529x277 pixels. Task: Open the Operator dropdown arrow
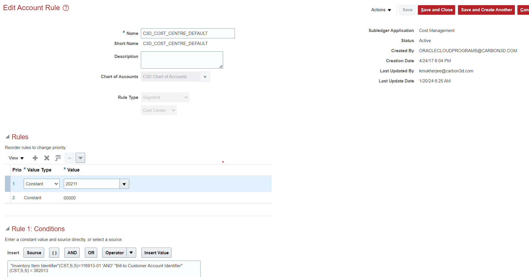(131, 253)
